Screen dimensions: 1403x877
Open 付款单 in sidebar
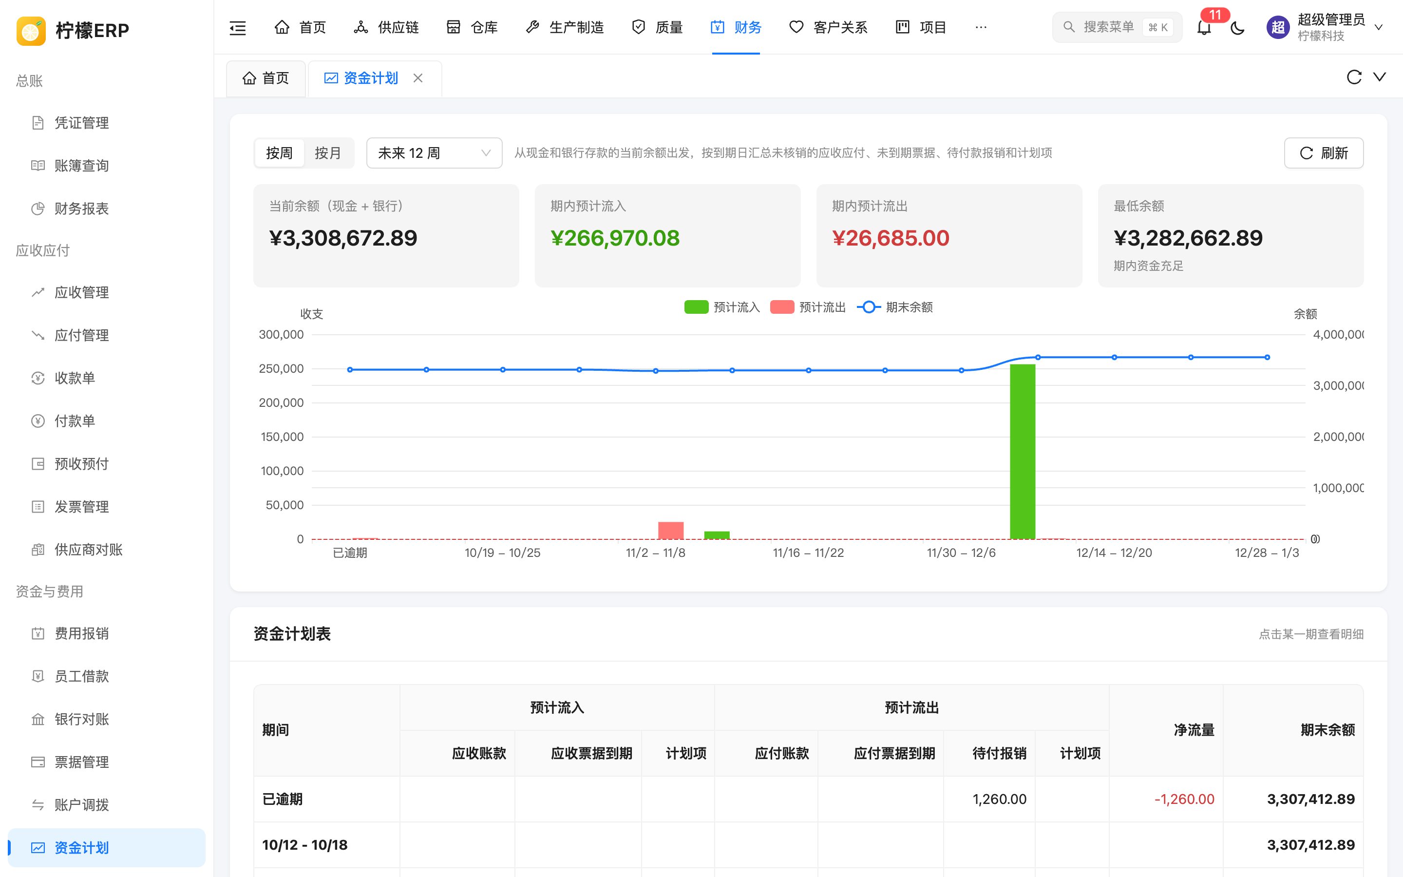pyautogui.click(x=107, y=421)
